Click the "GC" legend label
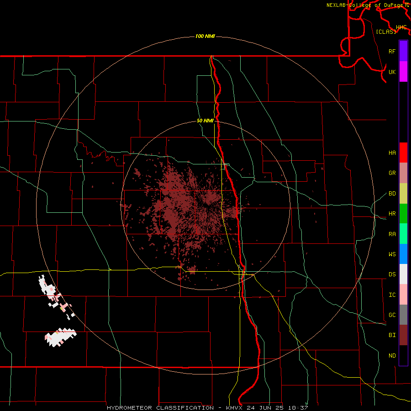The image size is (411, 411). (392, 315)
